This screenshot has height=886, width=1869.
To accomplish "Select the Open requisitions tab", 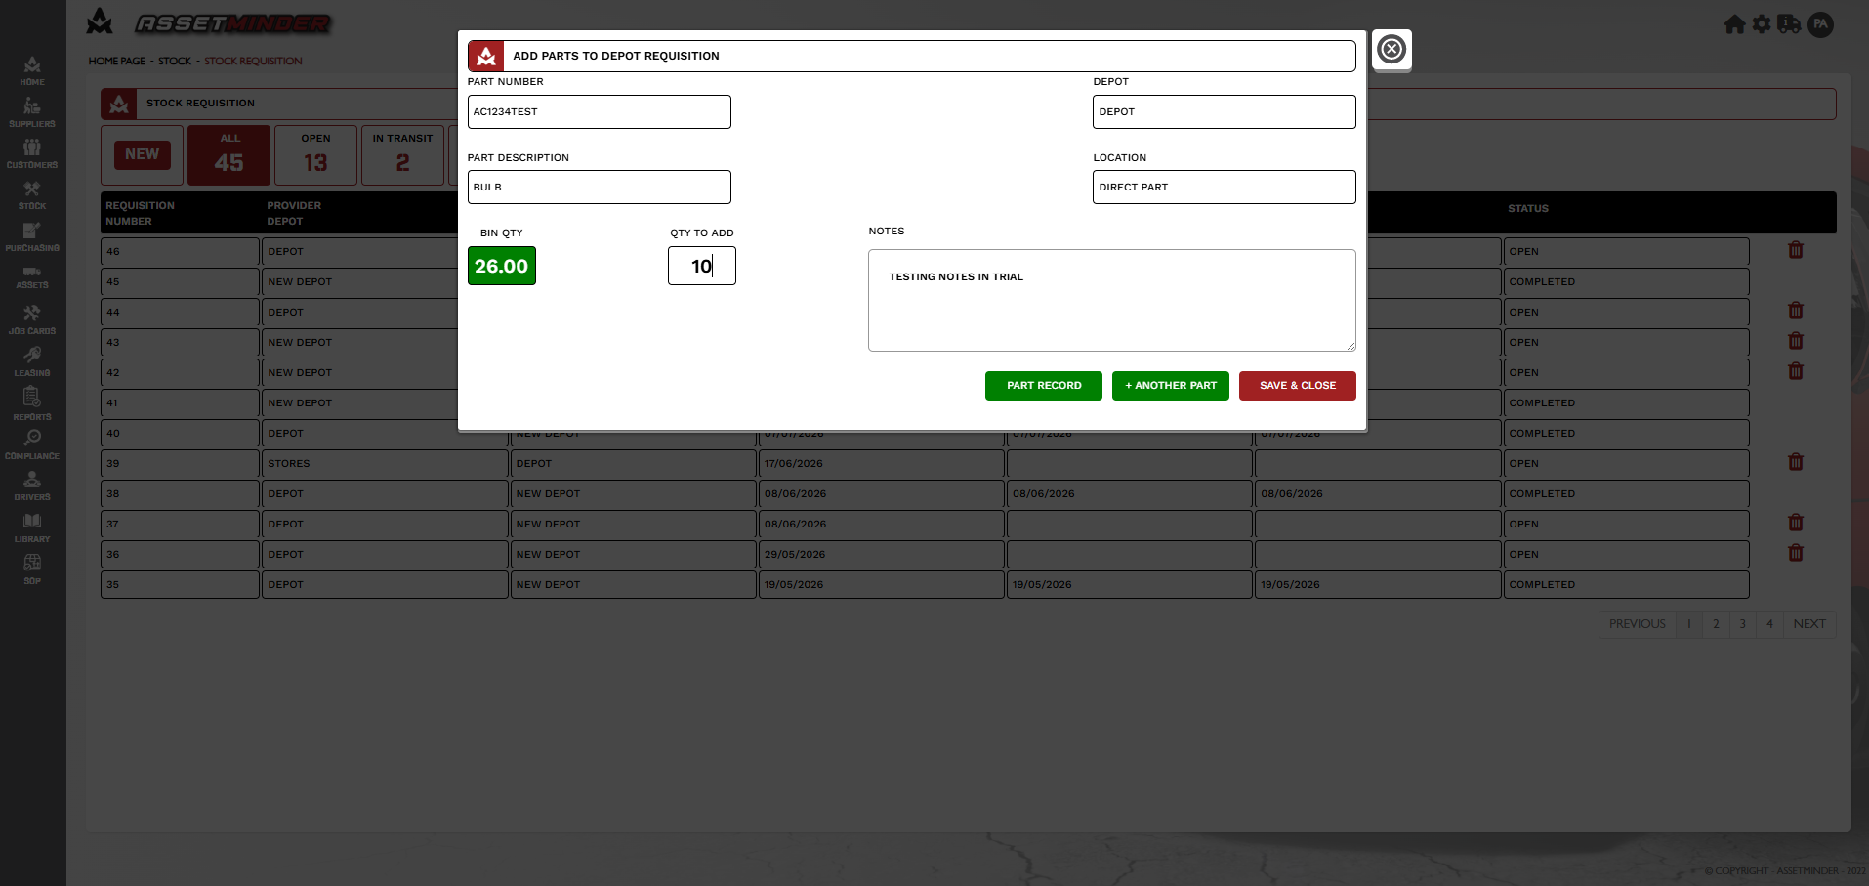I will click(x=315, y=155).
